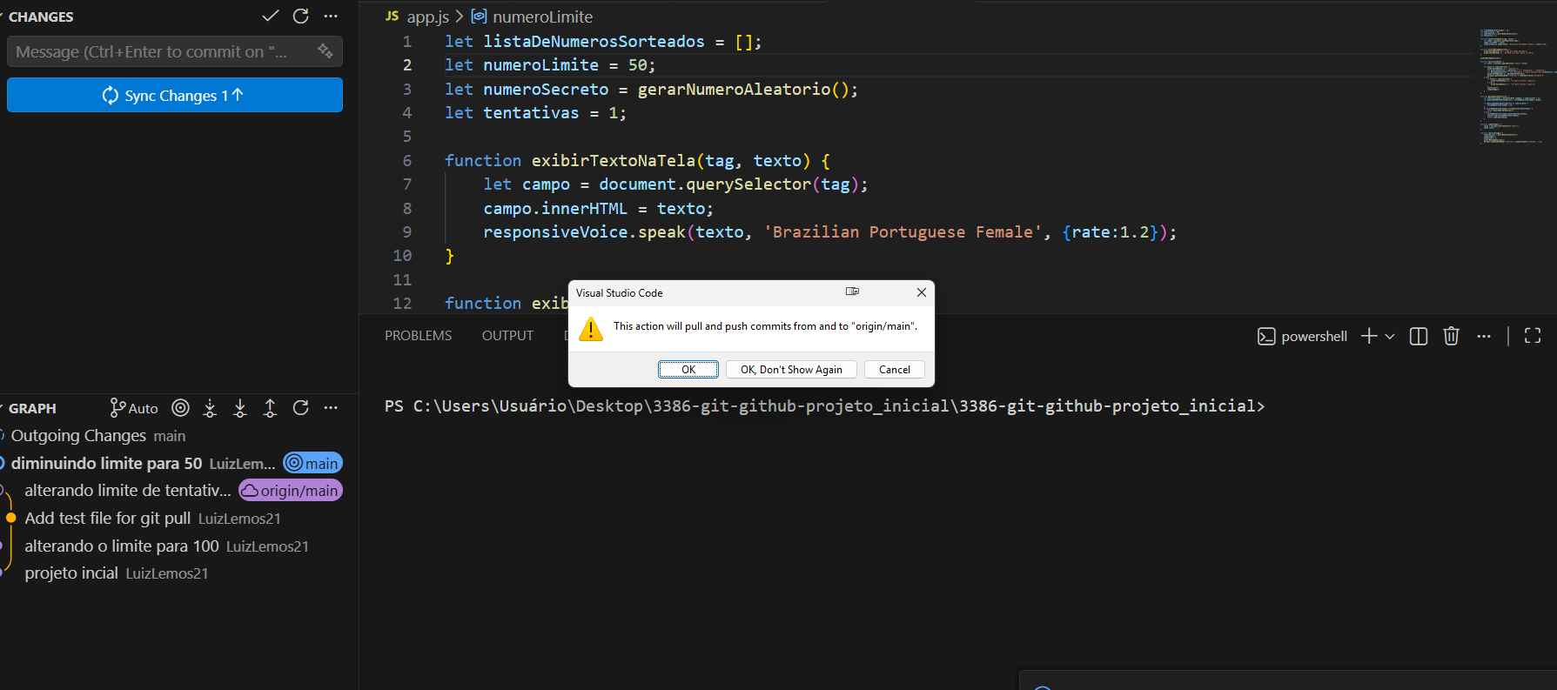Maximize the panel size
Viewport: 1557px width, 690px height.
[1533, 336]
